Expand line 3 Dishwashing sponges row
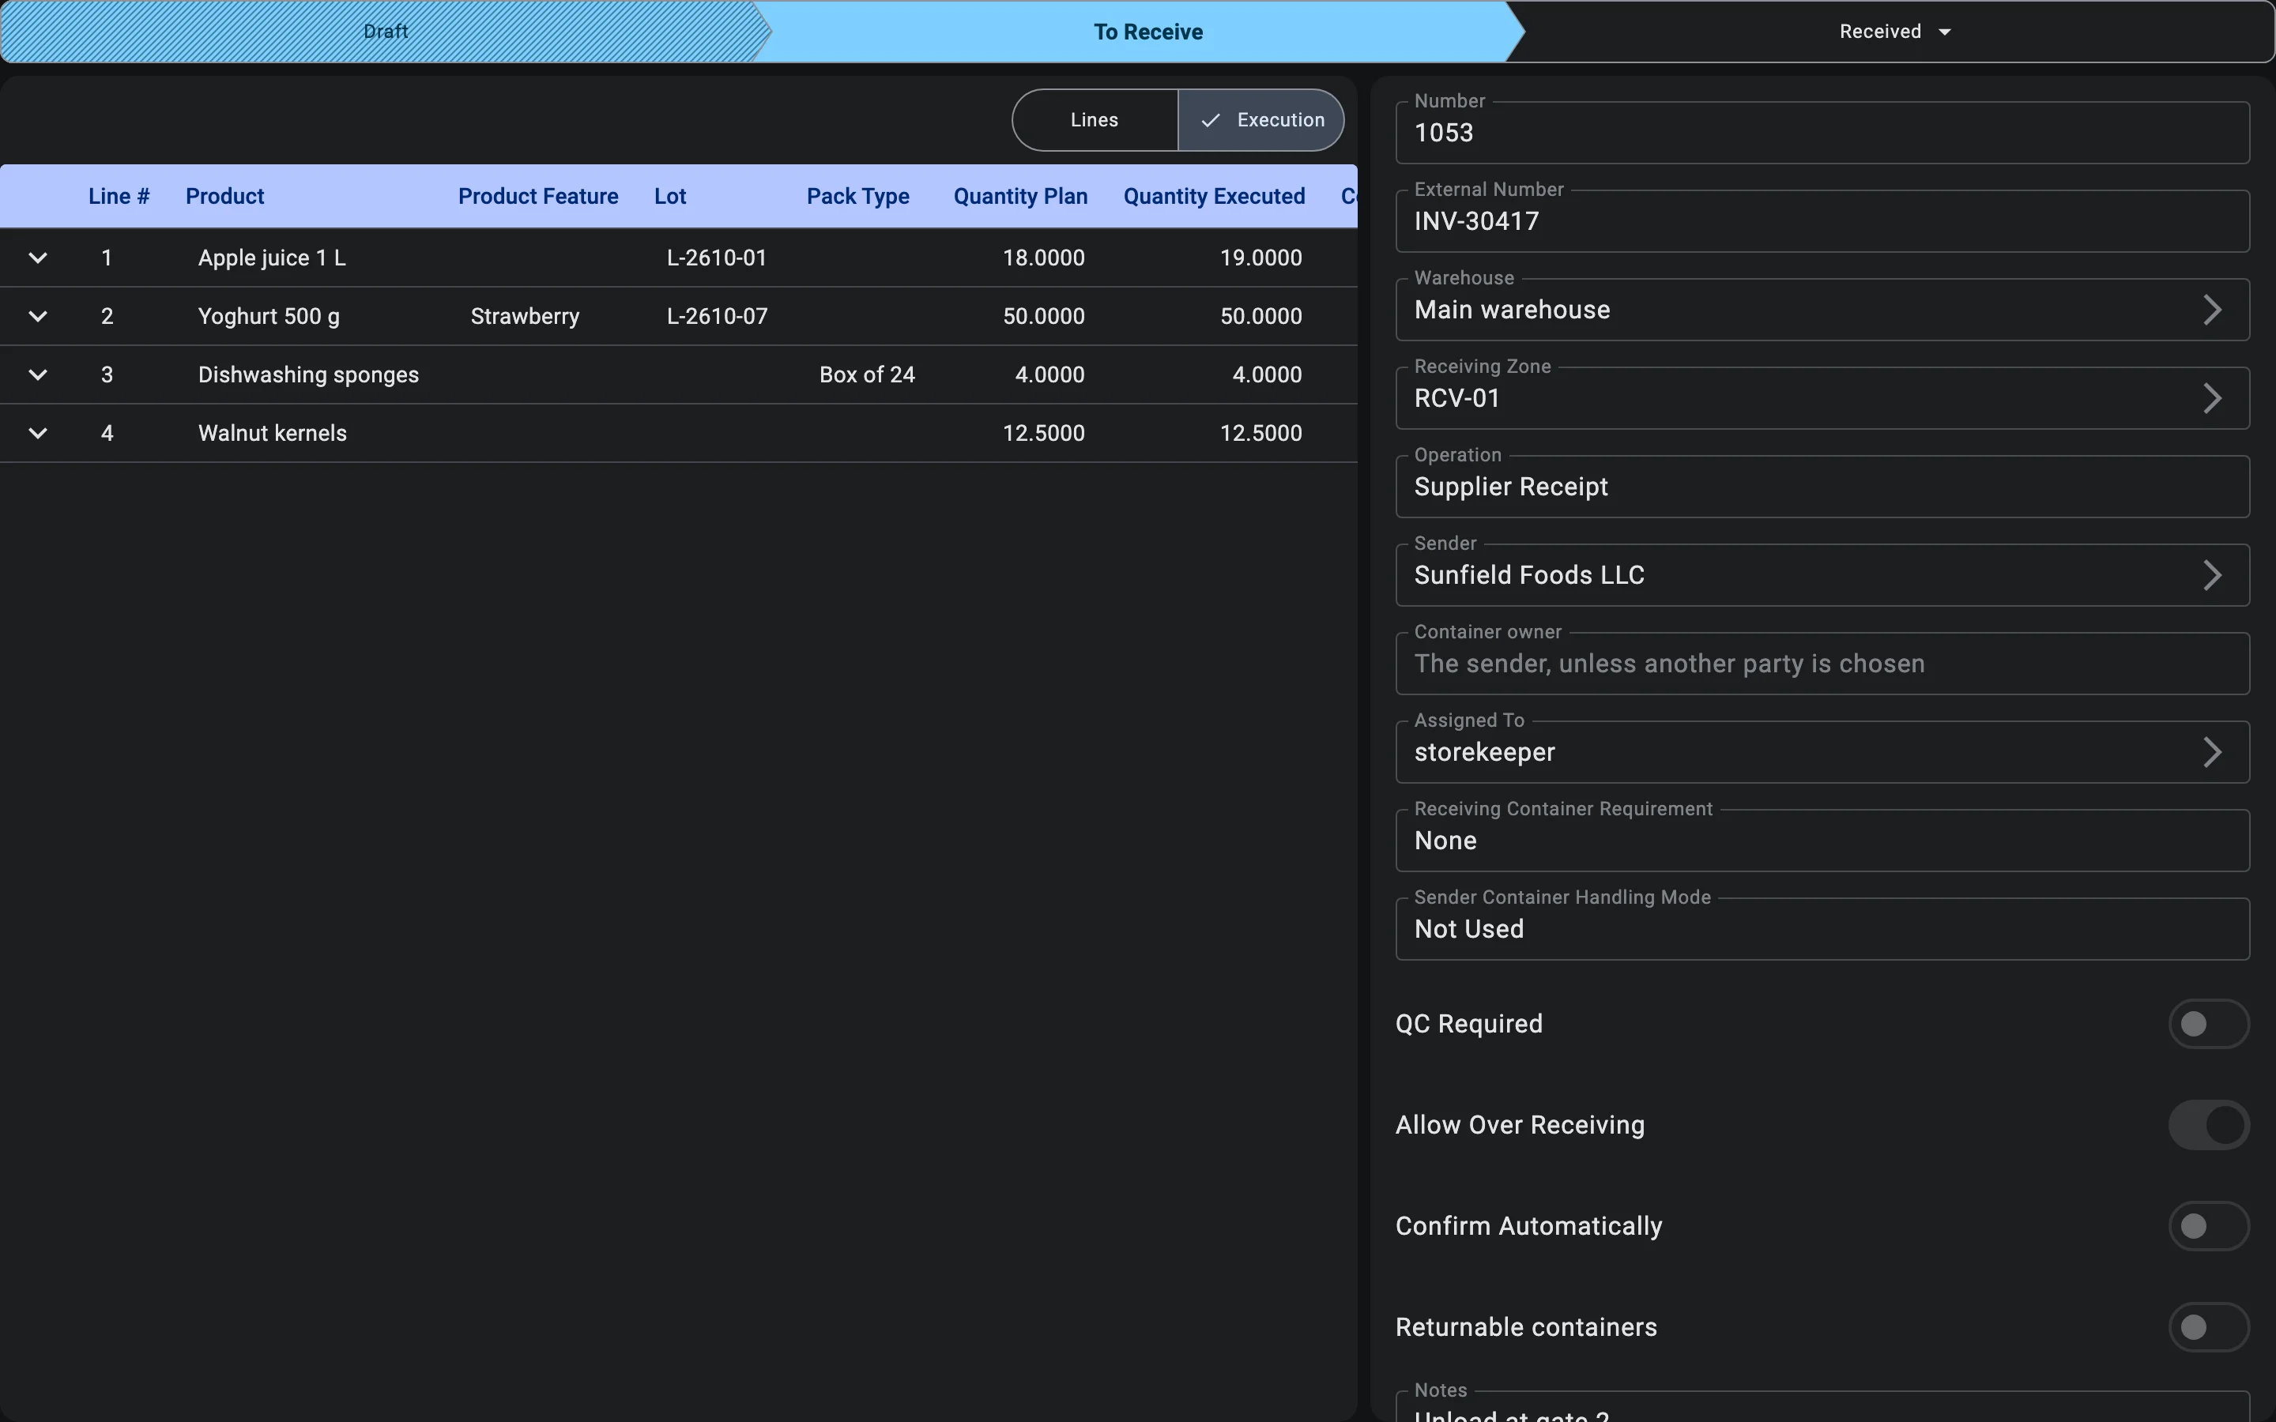Viewport: 2276px width, 1422px height. pos(38,374)
